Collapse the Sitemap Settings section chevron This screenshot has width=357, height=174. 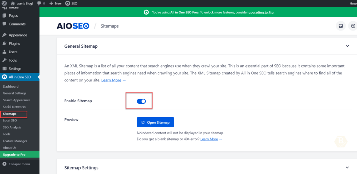347,167
